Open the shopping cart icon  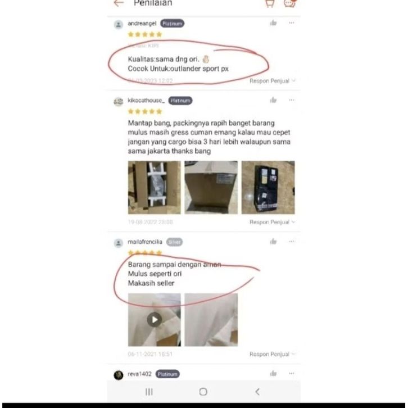click(x=270, y=3)
